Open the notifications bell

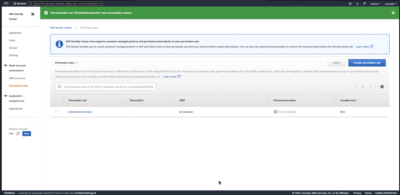click(x=357, y=3)
